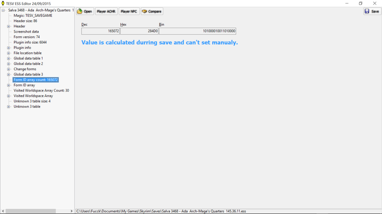The image size is (382, 214).
Task: Save the file with Save button
Action: click(x=372, y=11)
